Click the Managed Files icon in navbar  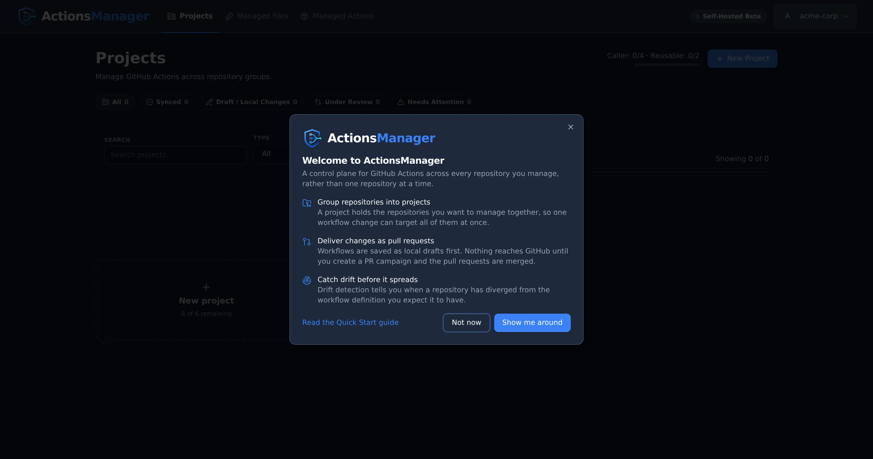229,16
